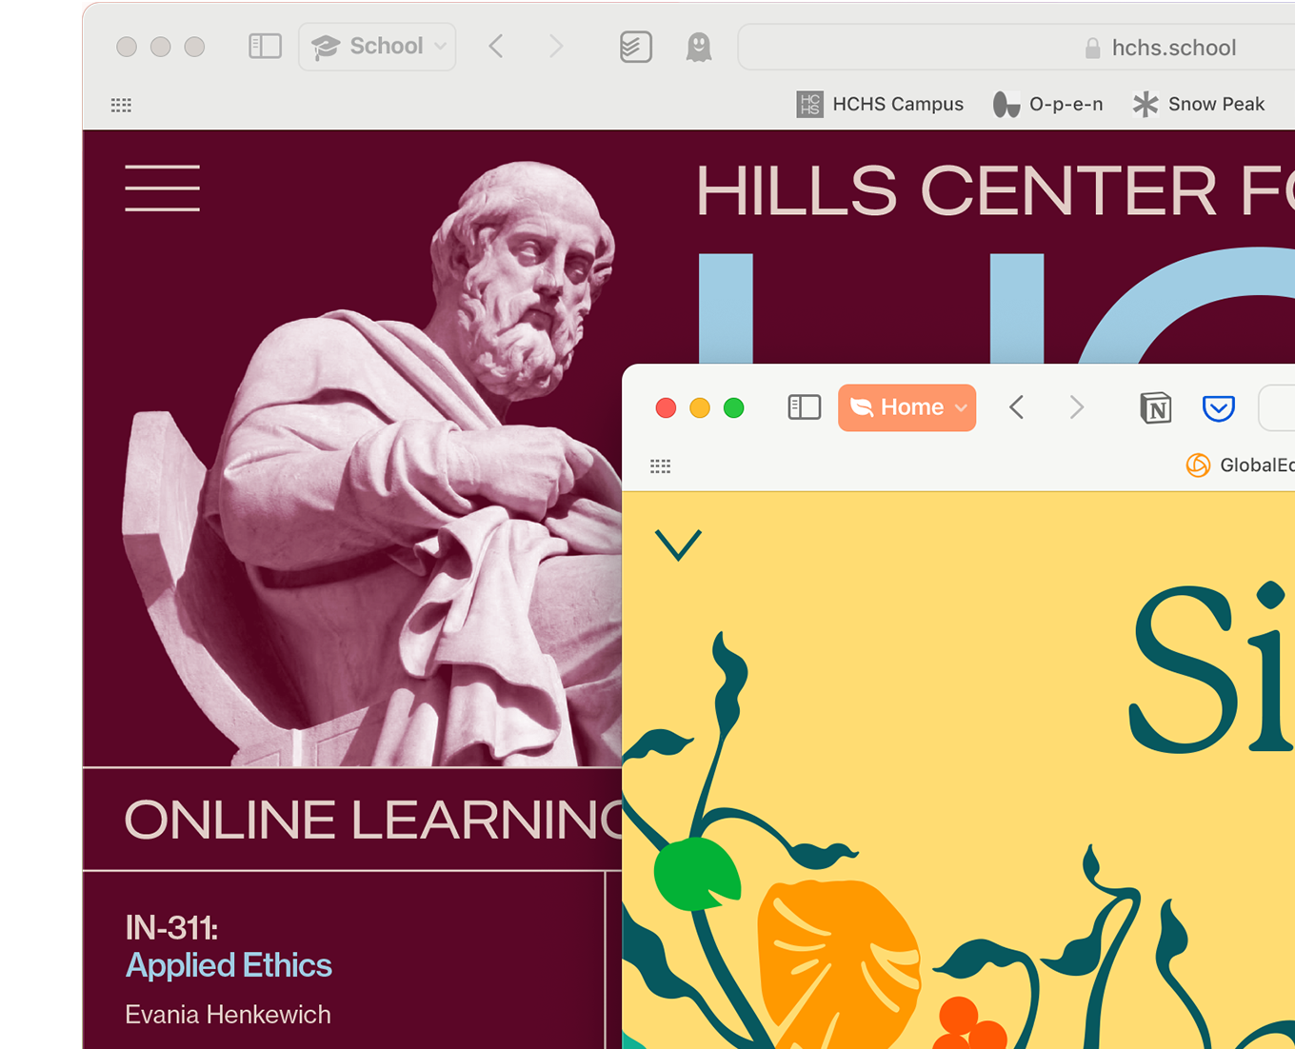Go back in the Home window
This screenshot has width=1295, height=1049.
(x=1017, y=407)
